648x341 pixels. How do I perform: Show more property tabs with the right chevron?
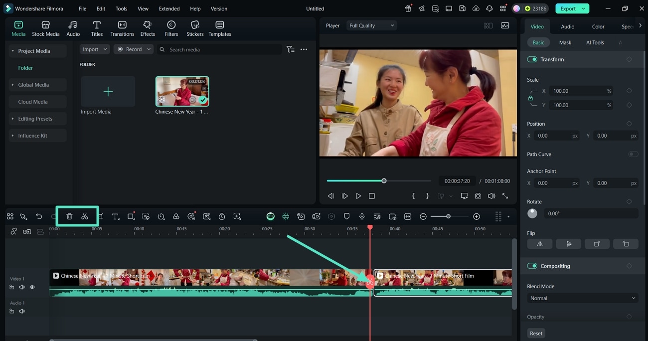tap(641, 26)
